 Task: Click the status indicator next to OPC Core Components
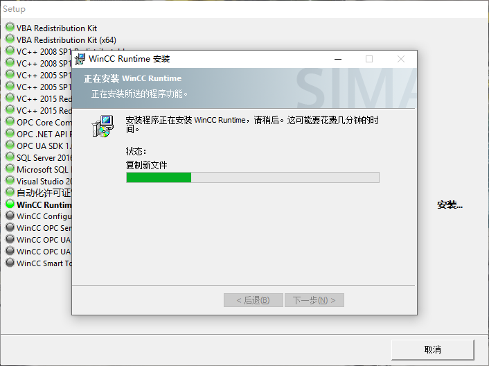(10, 121)
